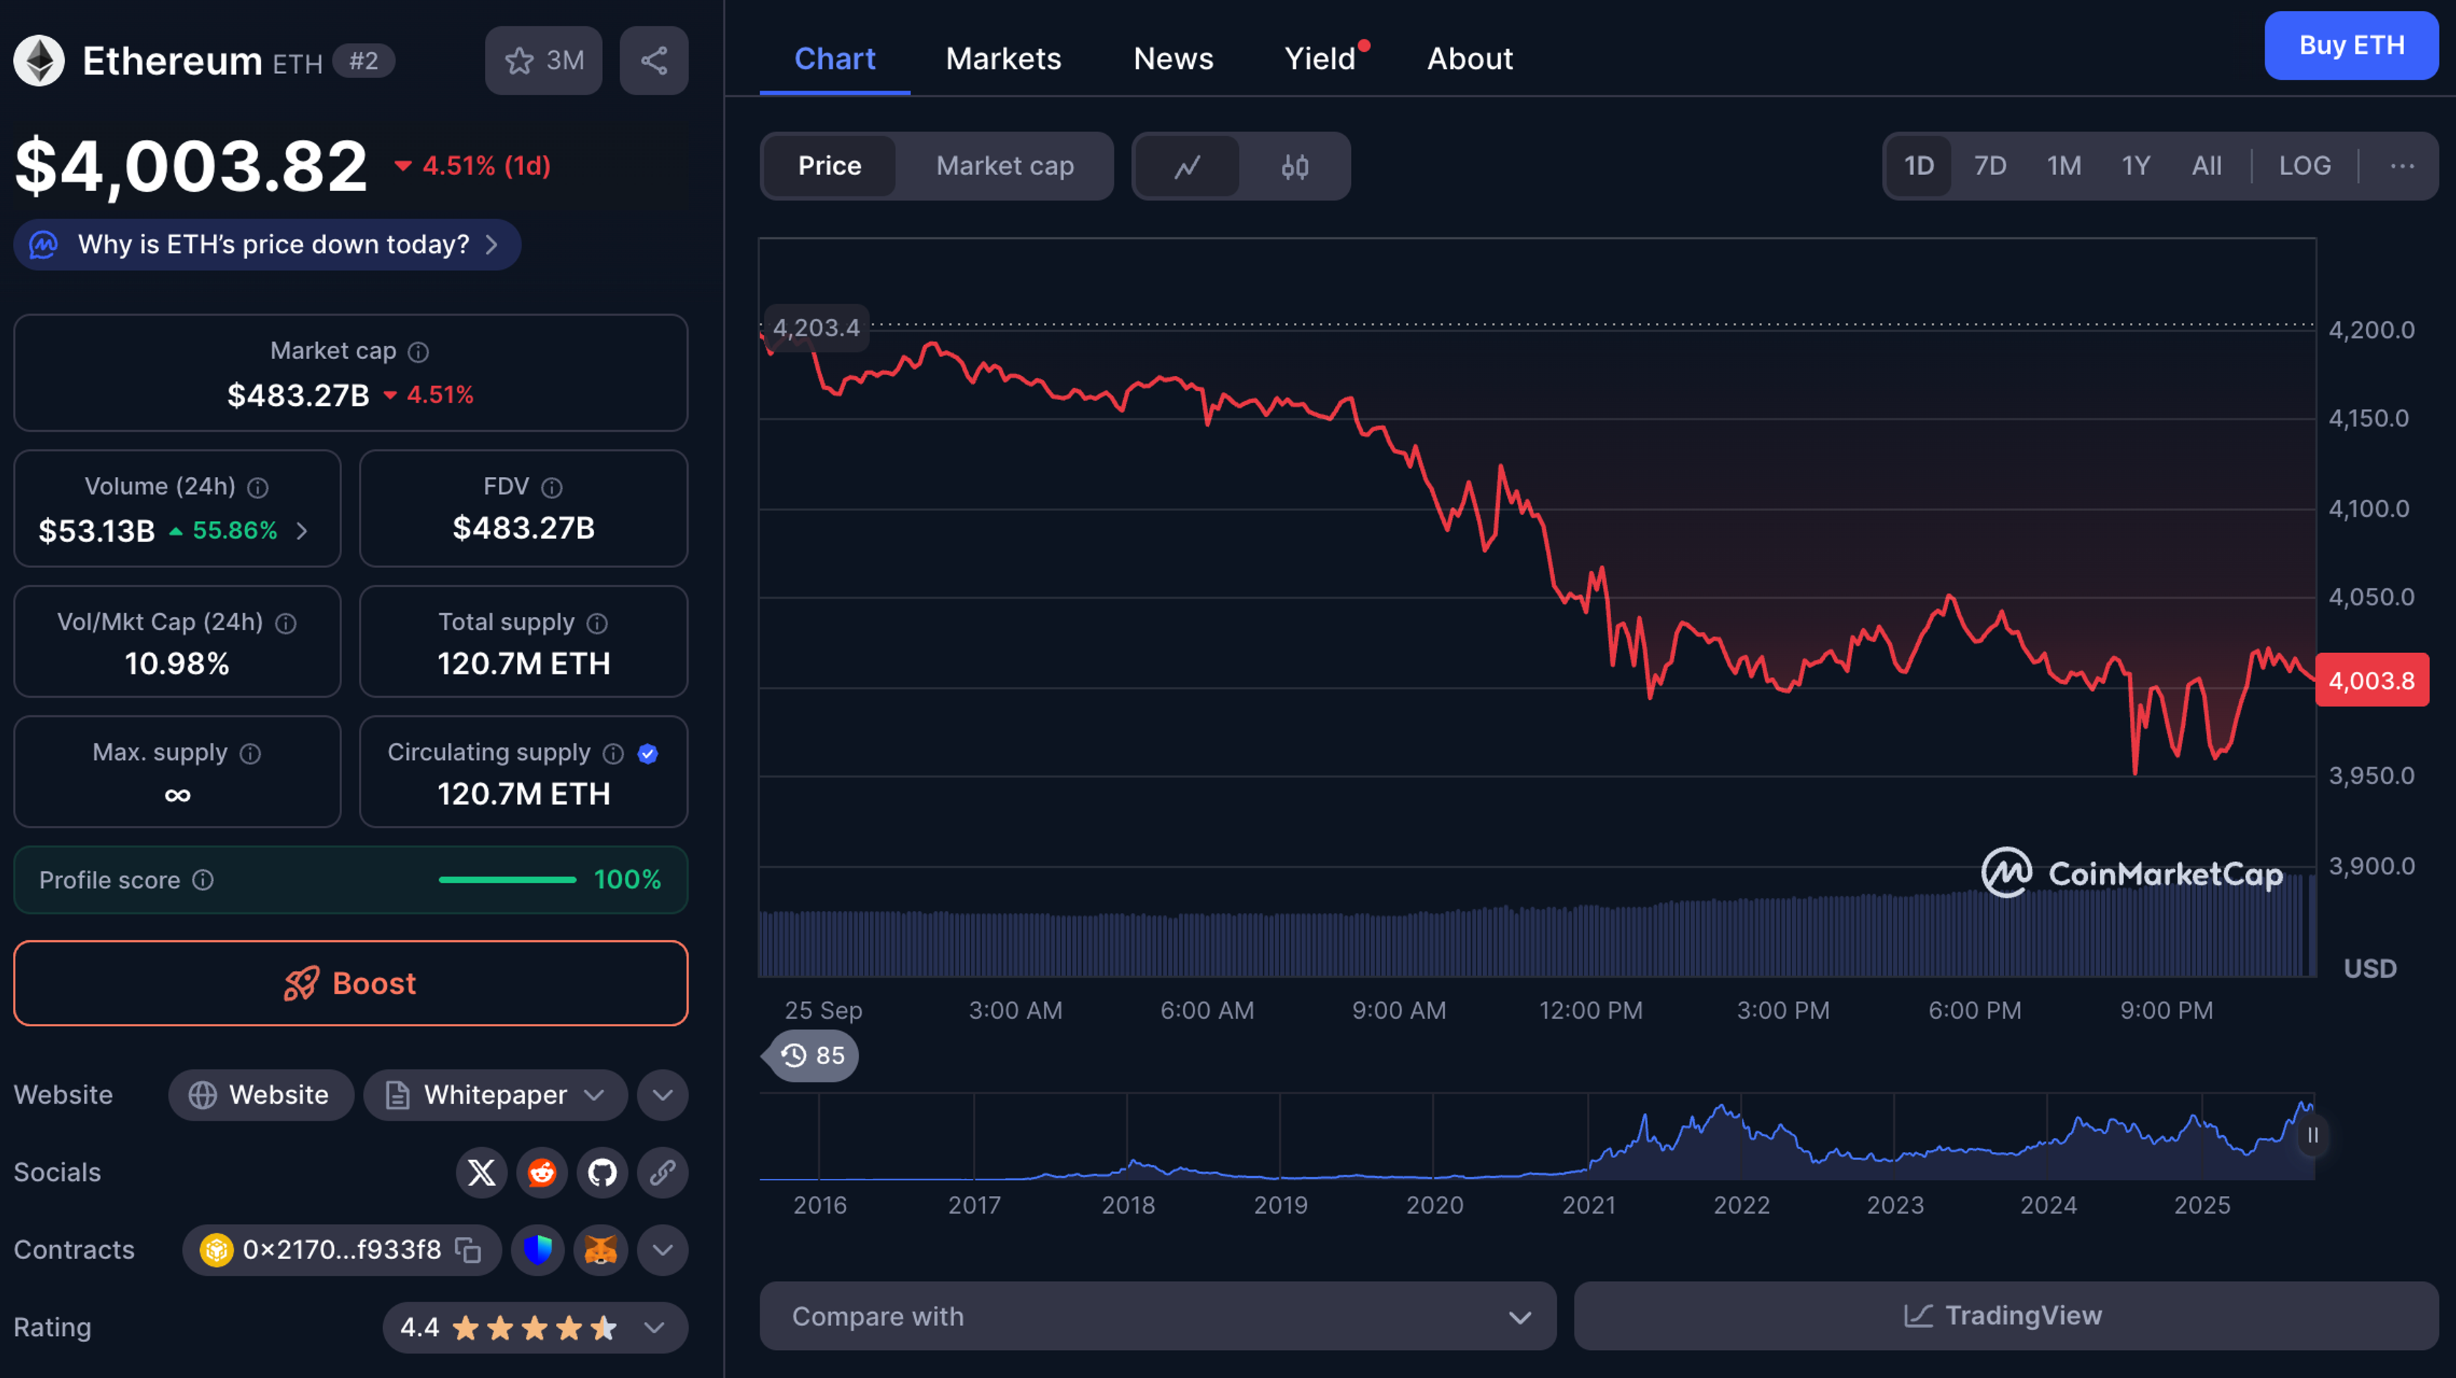Open the News tab
The height and width of the screenshot is (1378, 2456).
[x=1173, y=59]
